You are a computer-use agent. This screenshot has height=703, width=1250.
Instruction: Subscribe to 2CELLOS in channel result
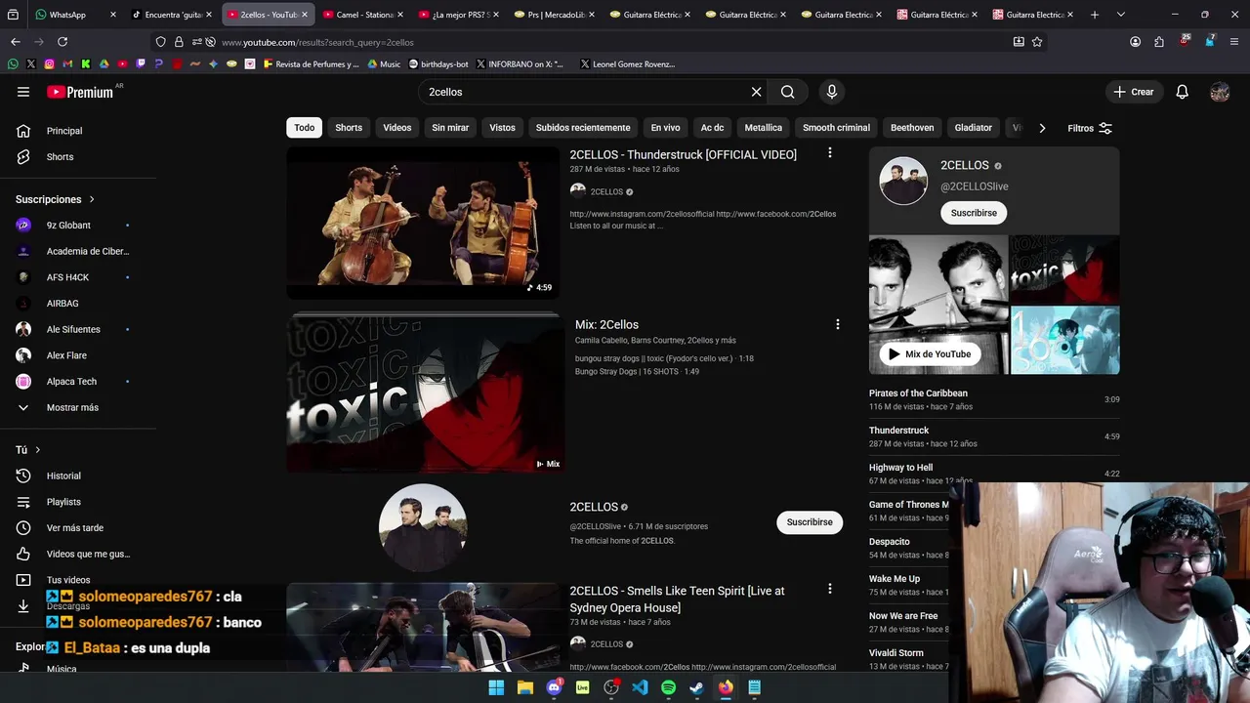coord(810,522)
